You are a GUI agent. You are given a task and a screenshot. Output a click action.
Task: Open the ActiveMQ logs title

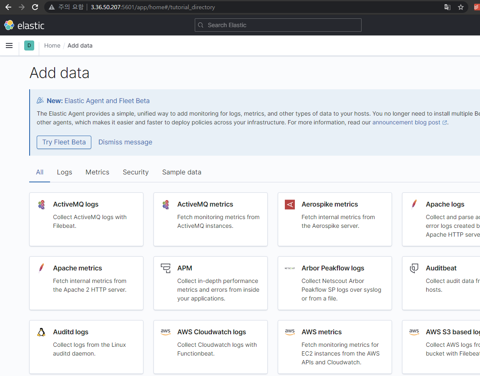point(75,204)
